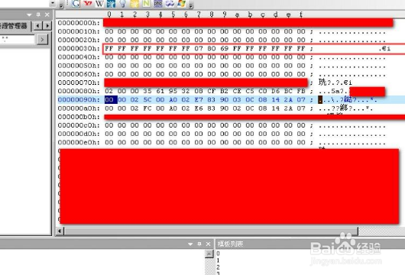Open toolbar options after the Windows flag icon
The image size is (405, 275).
[x=191, y=5]
